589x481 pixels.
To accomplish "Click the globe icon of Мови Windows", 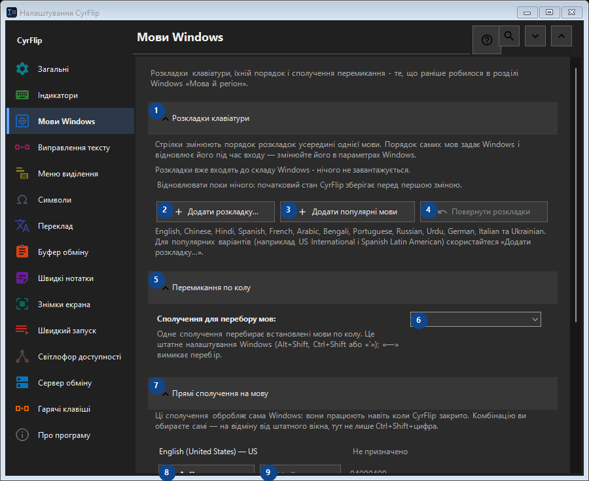I will tap(22, 121).
